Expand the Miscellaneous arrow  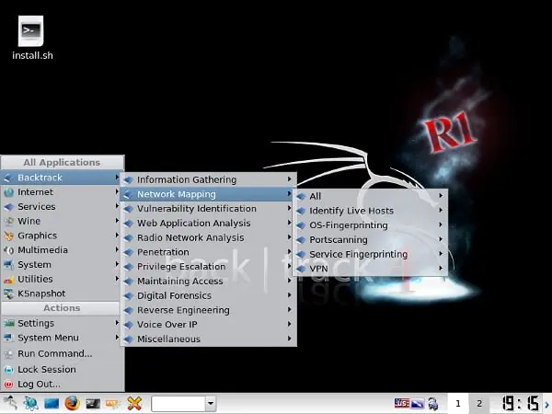click(290, 339)
